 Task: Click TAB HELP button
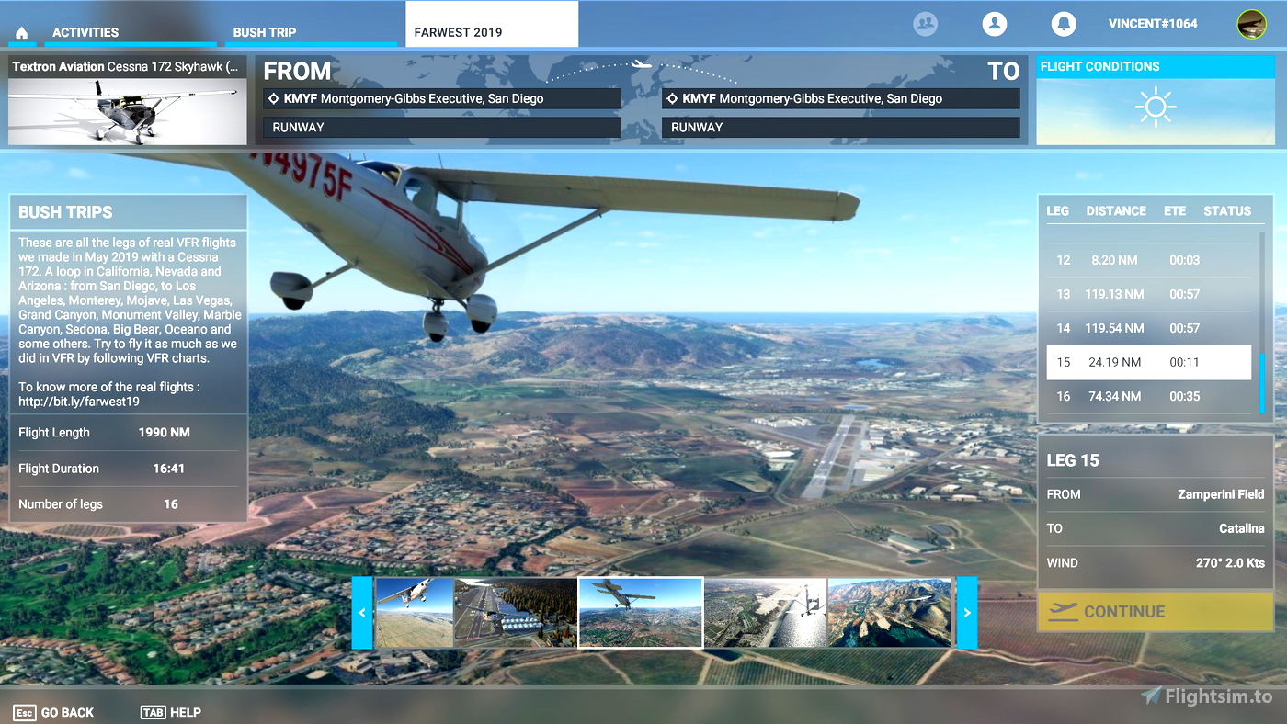pos(171,712)
